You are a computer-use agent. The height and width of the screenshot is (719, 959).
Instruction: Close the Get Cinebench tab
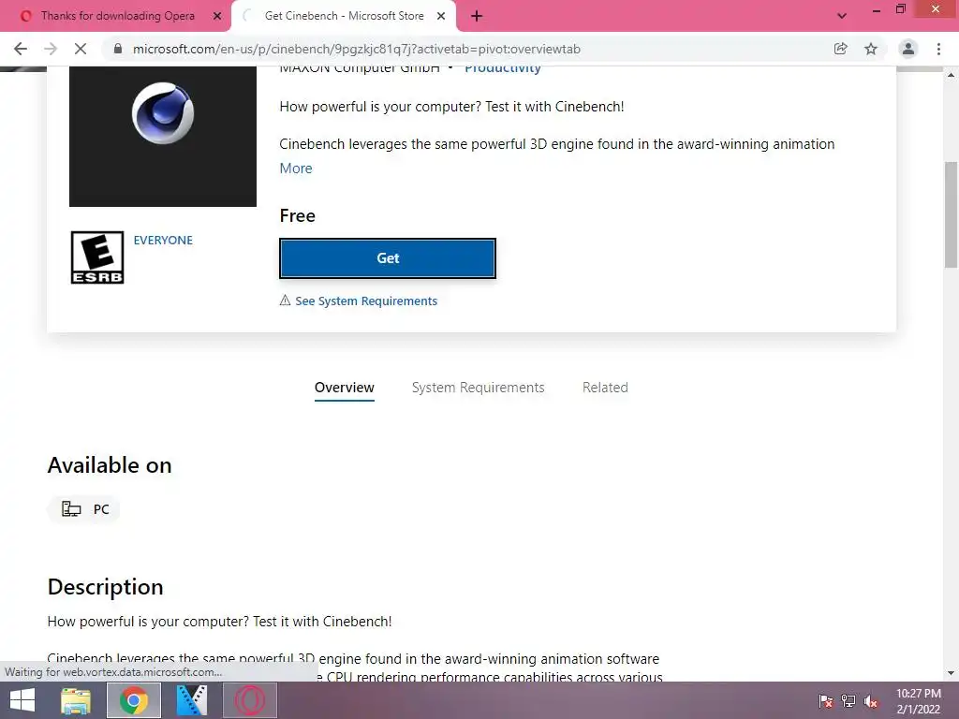point(441,17)
